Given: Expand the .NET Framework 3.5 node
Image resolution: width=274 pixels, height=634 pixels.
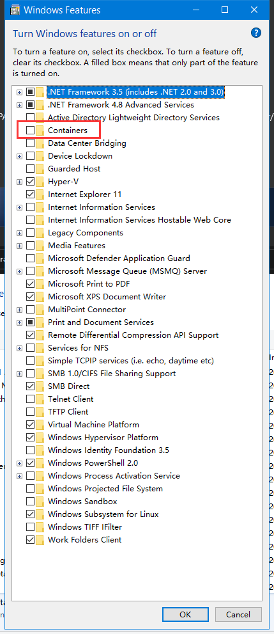Looking at the screenshot, I should coord(19,92).
